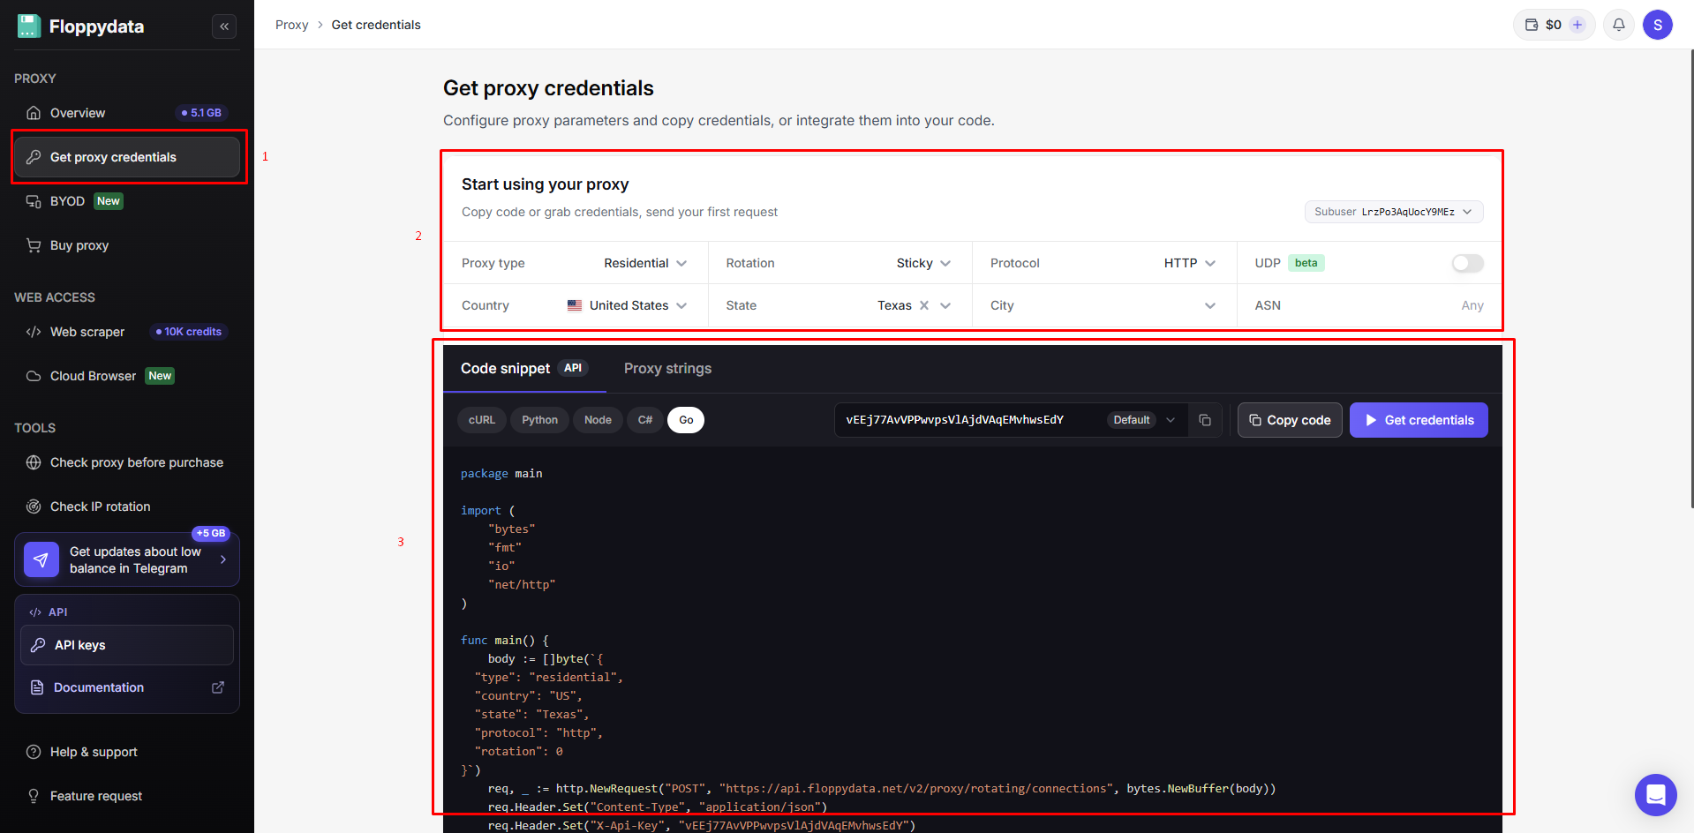Open Get proxy credentials sidebar item
The image size is (1694, 833).
[x=127, y=157]
